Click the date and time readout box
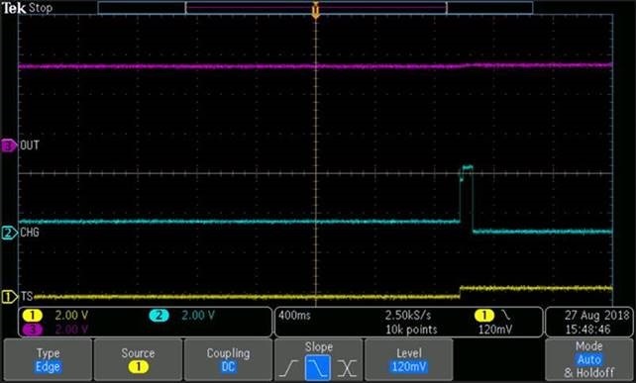 click(x=588, y=323)
